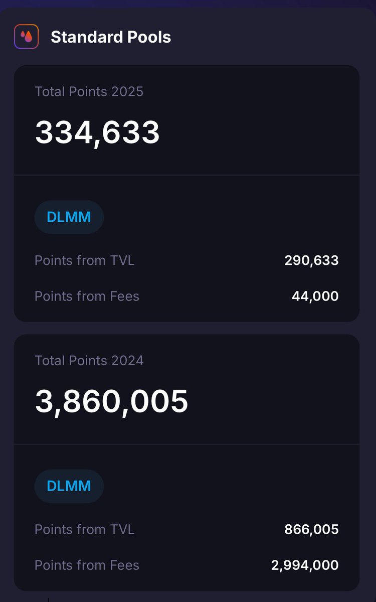Click Points from Fees in 2025 card
The width and height of the screenshot is (376, 602).
87,296
